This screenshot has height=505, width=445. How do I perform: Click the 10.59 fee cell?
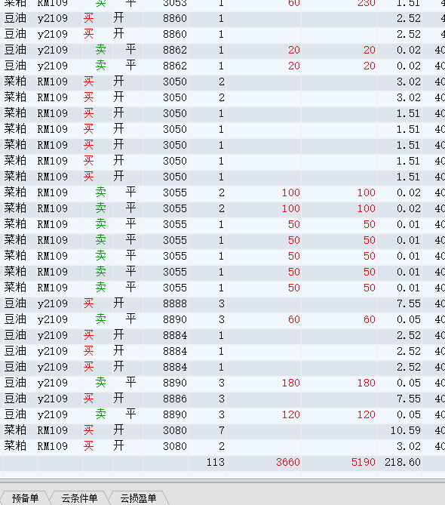click(x=406, y=430)
